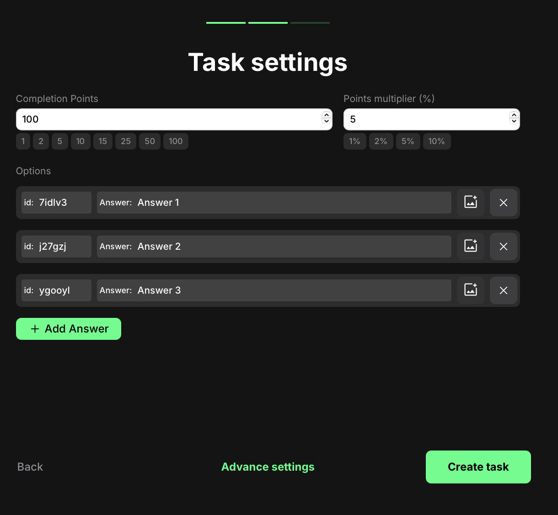This screenshot has height=515, width=558.
Task: Increment Completion Points with up arrow
Action: coord(326,115)
